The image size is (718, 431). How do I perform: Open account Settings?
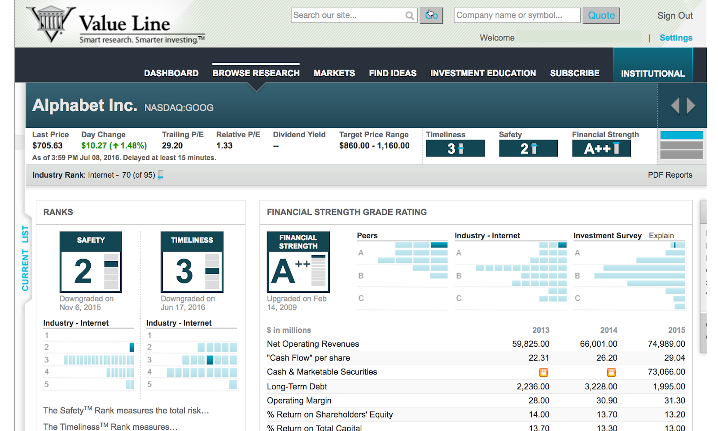[x=676, y=38]
